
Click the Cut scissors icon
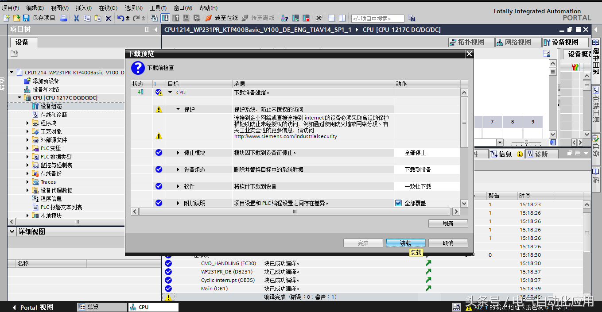coord(76,18)
